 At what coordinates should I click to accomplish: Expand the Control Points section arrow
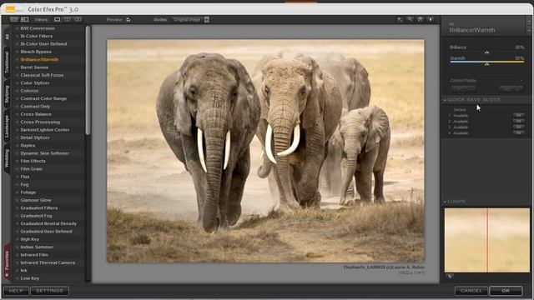[x=521, y=81]
